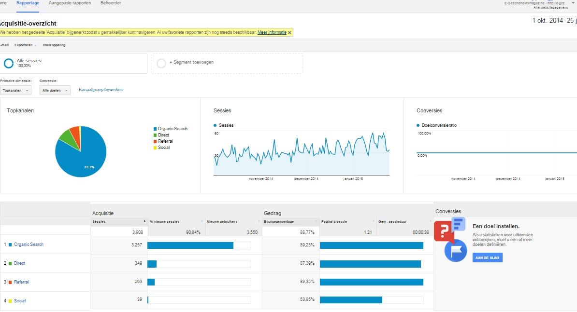Click the Sessies line chart area
Screen dimensions: 577x312
(302, 153)
